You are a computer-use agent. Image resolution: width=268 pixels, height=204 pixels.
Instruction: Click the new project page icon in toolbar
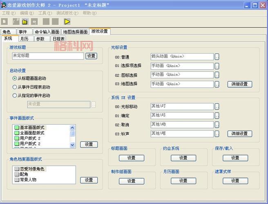tap(4, 22)
